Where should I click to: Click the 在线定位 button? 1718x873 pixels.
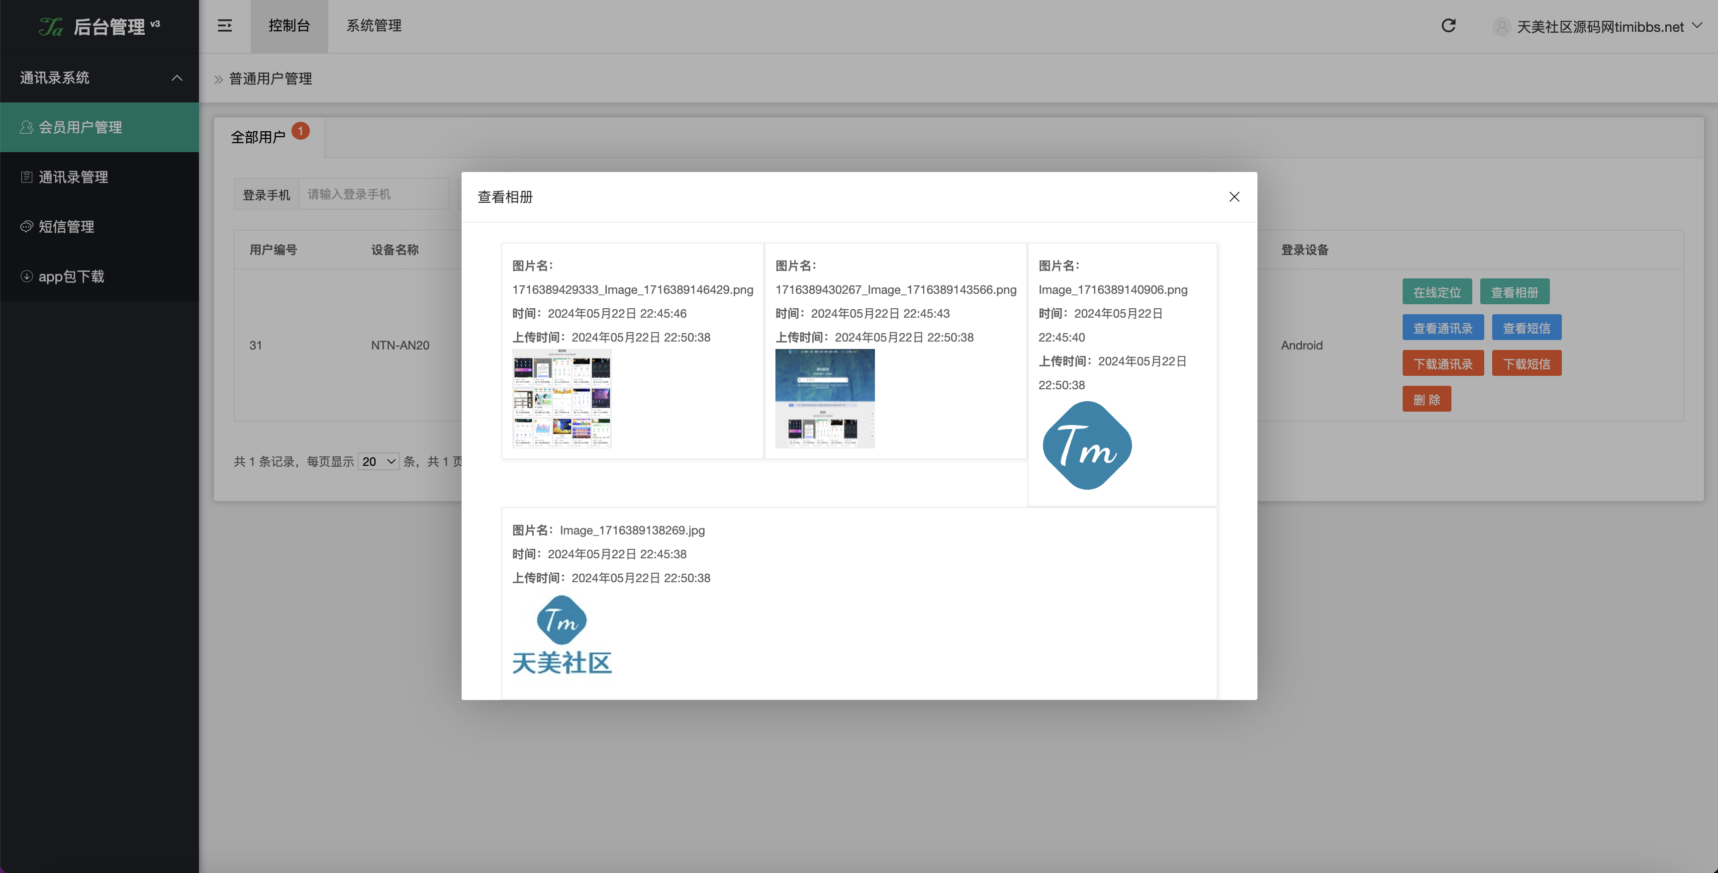1436,291
